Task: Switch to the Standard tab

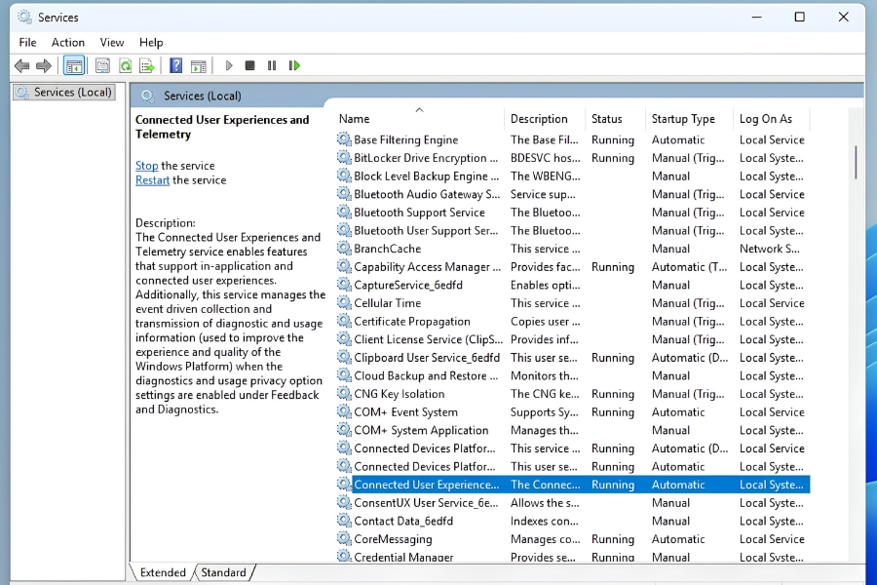Action: (224, 572)
